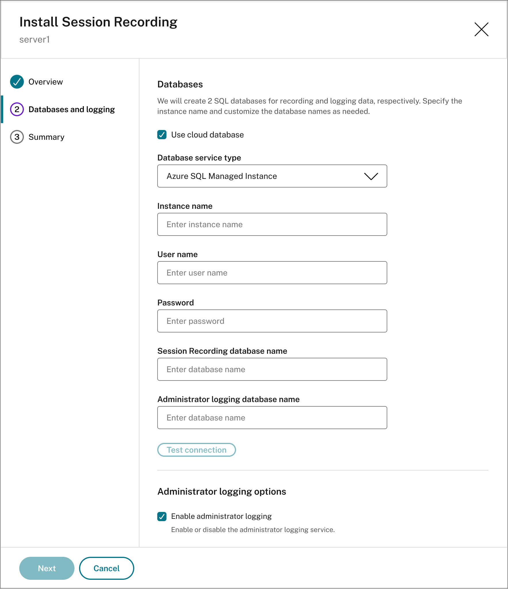
Task: Open the Database service type dropdown
Action: 272,176
